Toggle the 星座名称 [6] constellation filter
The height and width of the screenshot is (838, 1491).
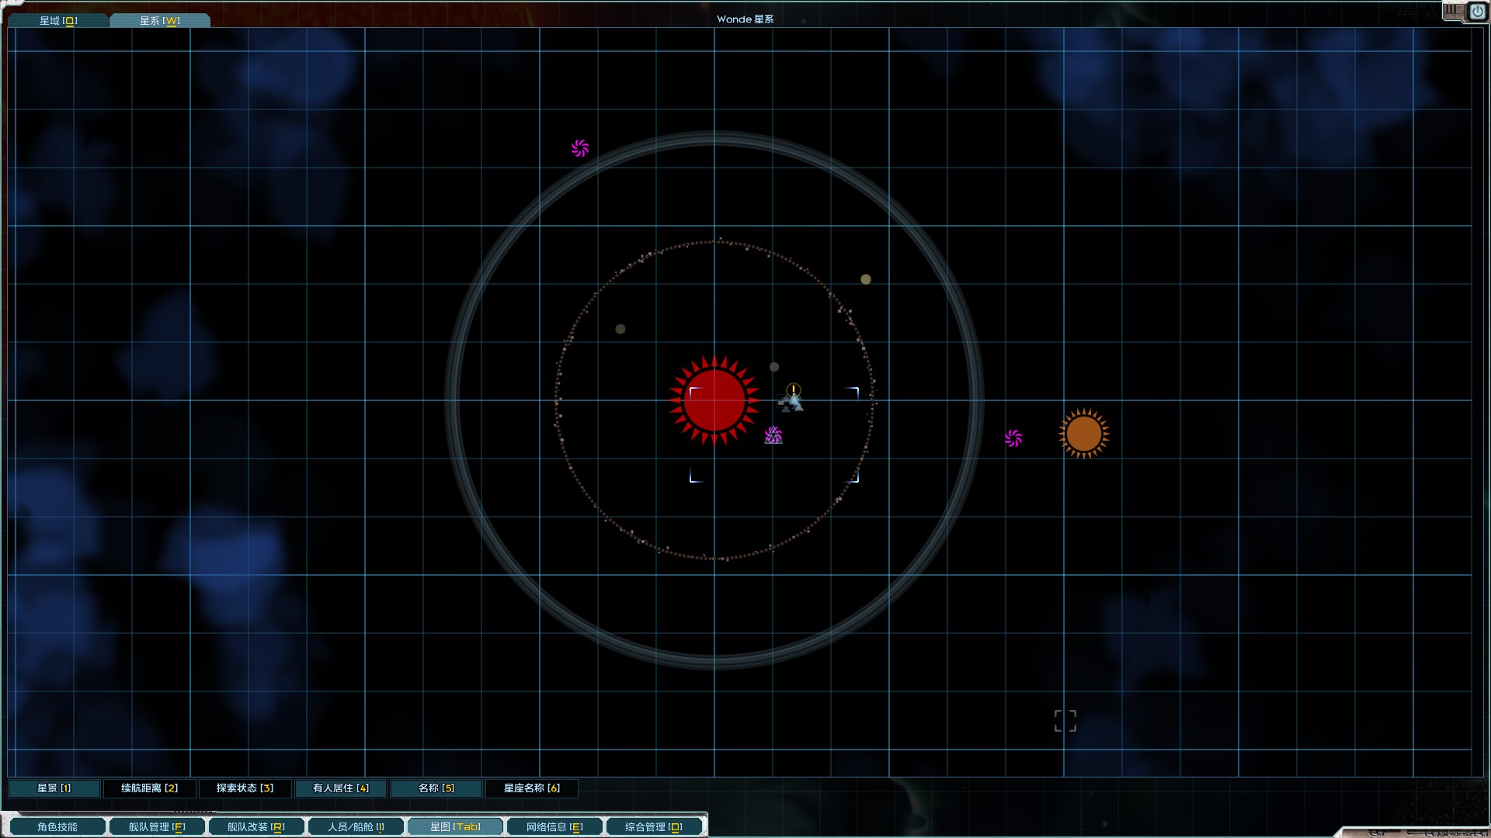(531, 788)
